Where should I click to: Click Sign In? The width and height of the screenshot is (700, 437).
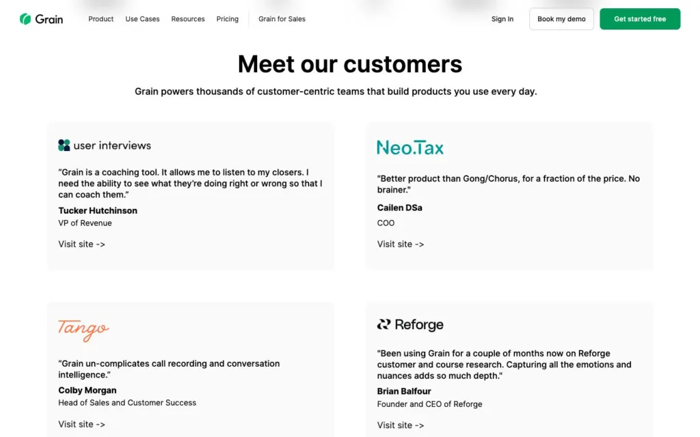click(502, 19)
